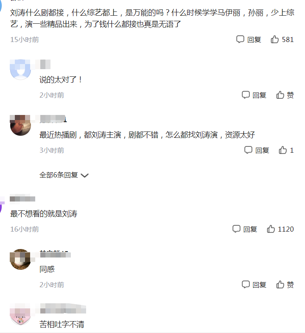305x333 pixels.
Task: Like the "说的太对了！" reply
Action: (280, 95)
